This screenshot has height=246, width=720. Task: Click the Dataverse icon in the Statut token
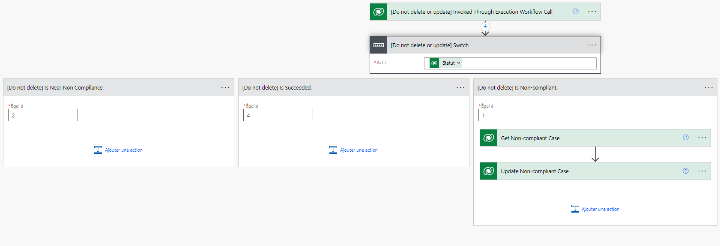pyautogui.click(x=434, y=63)
